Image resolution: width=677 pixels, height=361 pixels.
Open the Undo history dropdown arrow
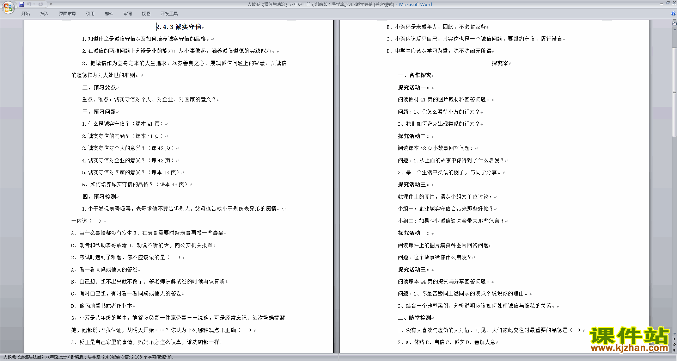click(34, 4)
